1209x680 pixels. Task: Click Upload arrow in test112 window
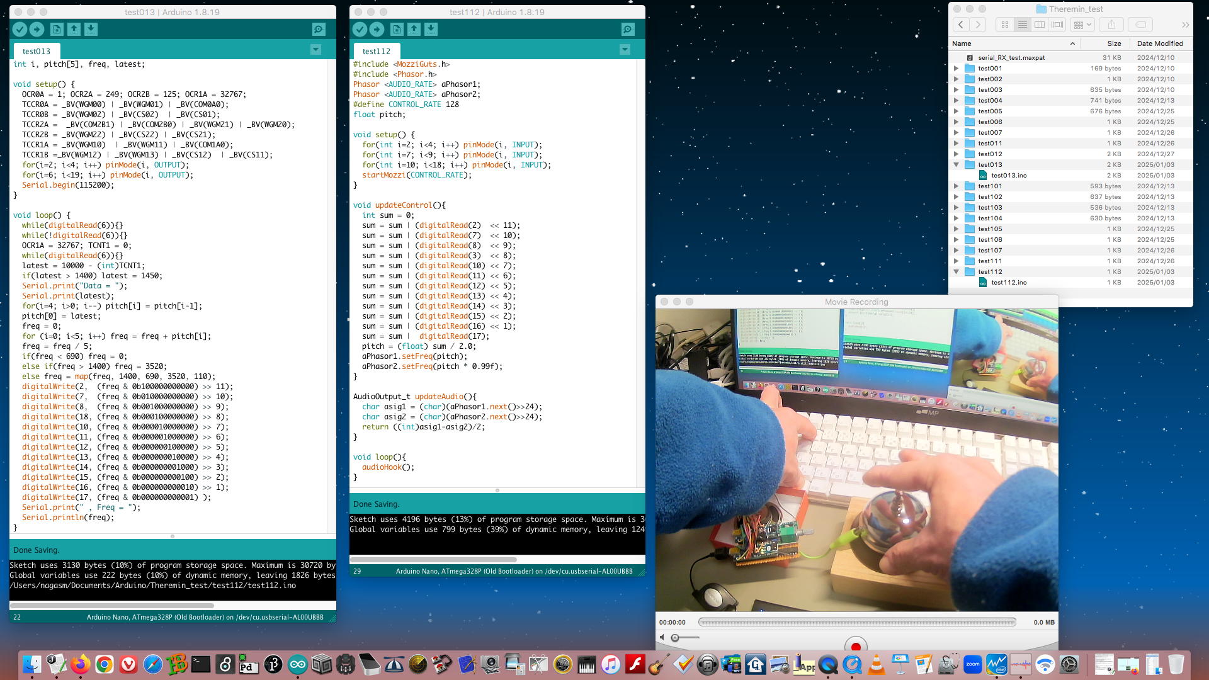(377, 29)
